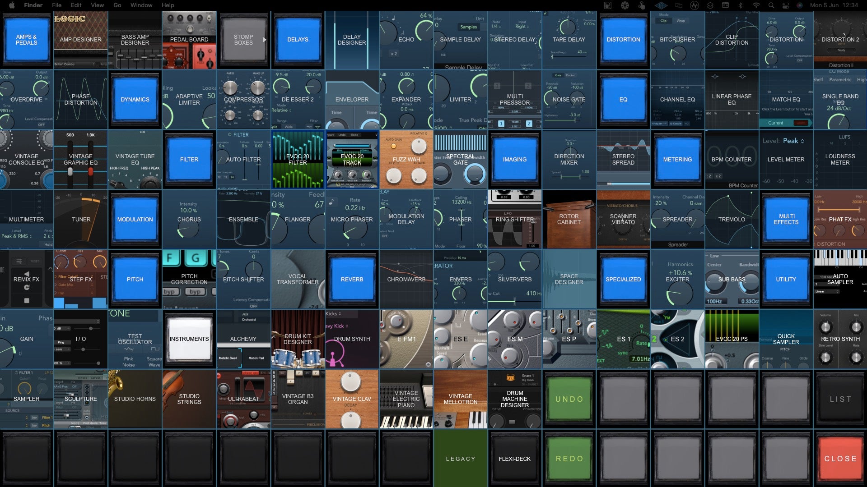Screen dimensions: 867x487
Task: Expand the Kicks dropdown on Drum Synth
Action: point(334,313)
